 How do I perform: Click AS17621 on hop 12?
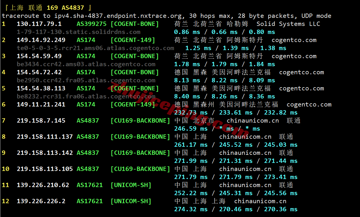[90, 201]
